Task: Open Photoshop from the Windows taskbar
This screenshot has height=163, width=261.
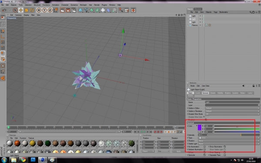Action: coord(33,160)
